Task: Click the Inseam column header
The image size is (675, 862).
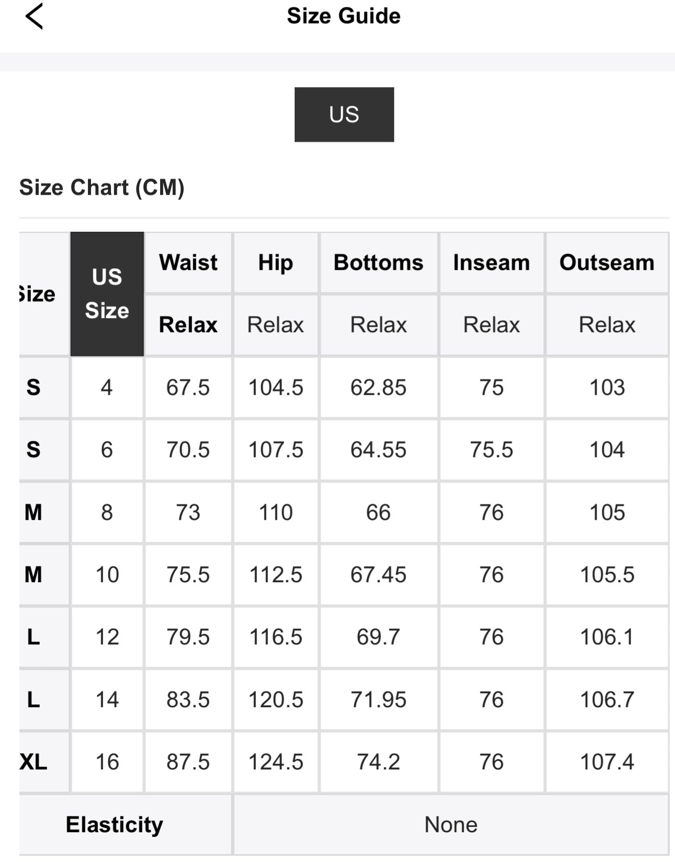Action: [x=491, y=262]
